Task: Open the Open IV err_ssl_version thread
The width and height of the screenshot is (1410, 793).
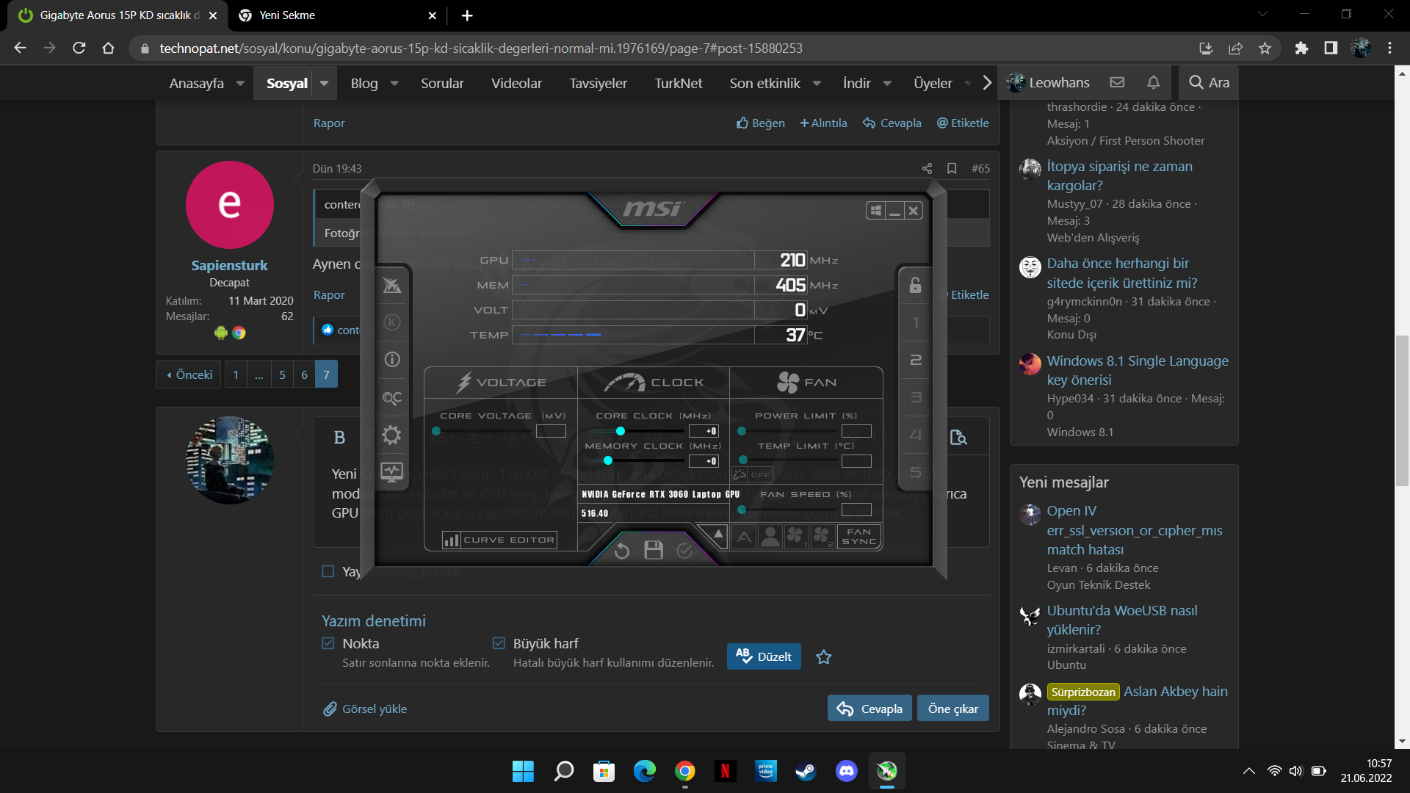Action: (x=1135, y=530)
